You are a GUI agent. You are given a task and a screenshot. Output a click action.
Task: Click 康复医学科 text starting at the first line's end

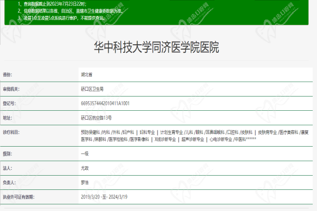tap(308, 131)
